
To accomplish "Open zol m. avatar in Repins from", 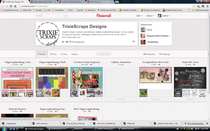I will click(143, 30).
